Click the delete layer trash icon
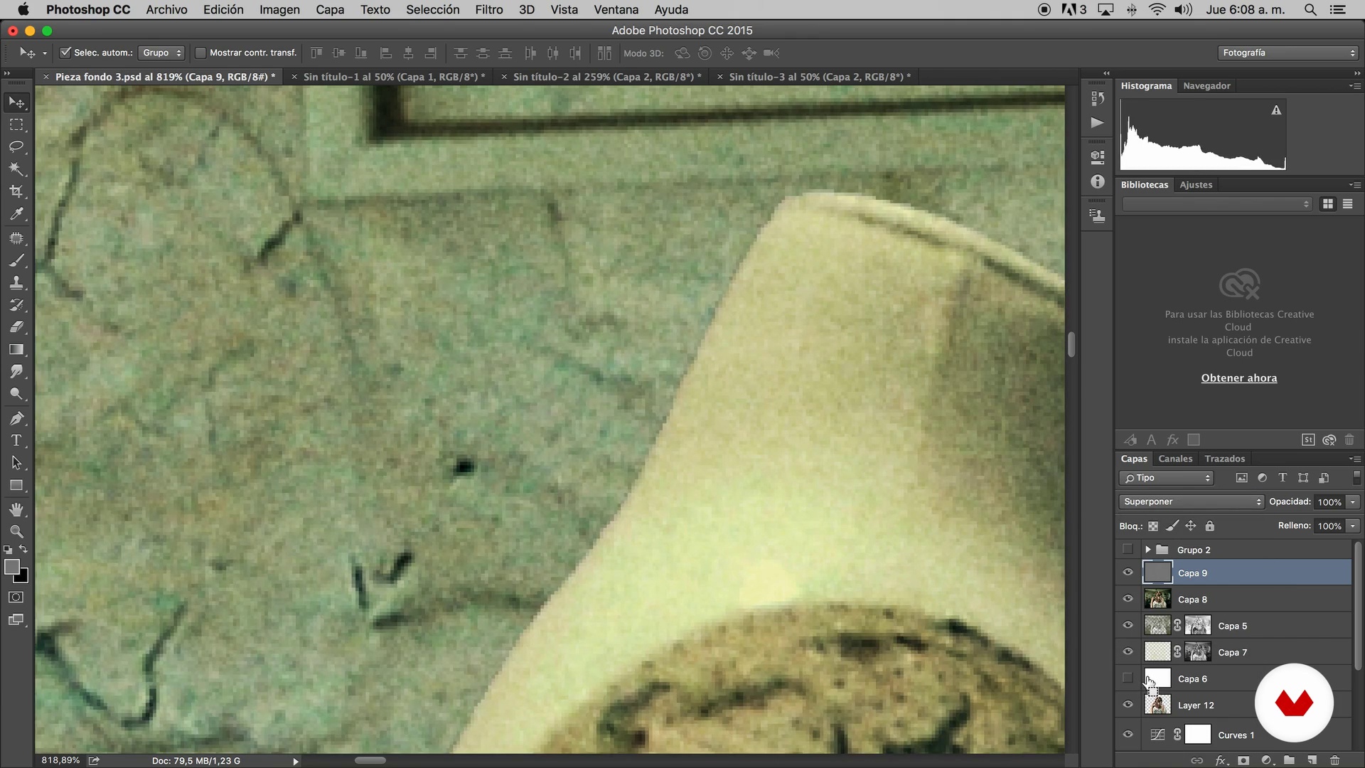Viewport: 1365px width, 768px height. pyautogui.click(x=1334, y=760)
